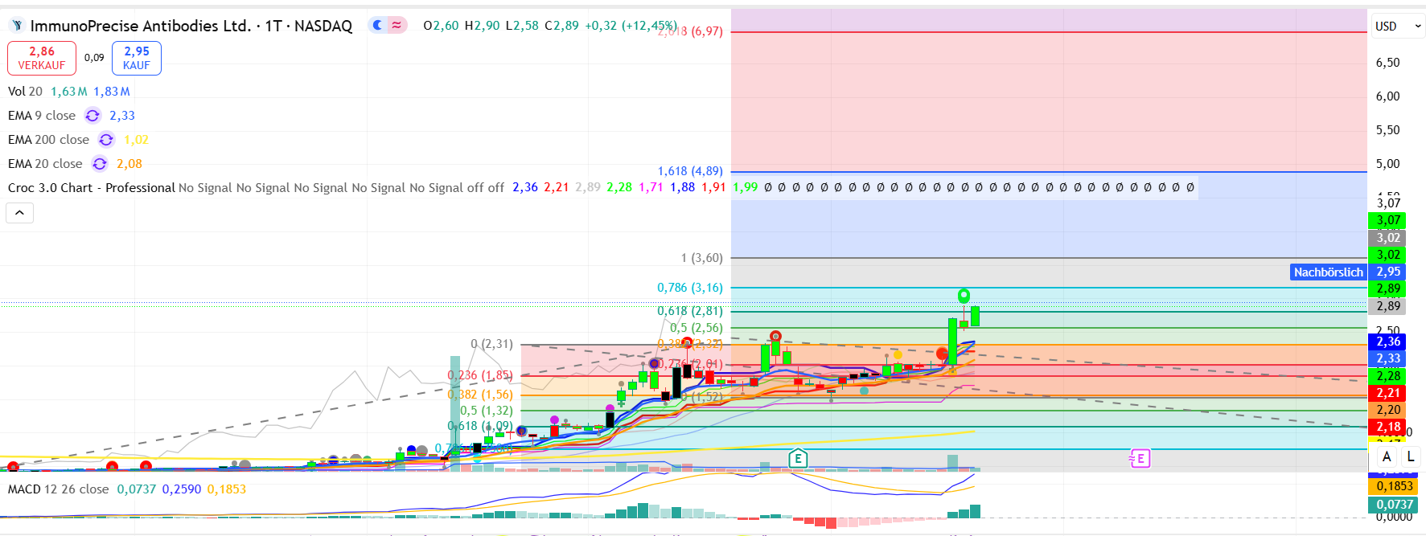Image resolution: width=1426 pixels, height=536 pixels.
Task: Open the USD currency dropdown
Action: click(x=1397, y=27)
